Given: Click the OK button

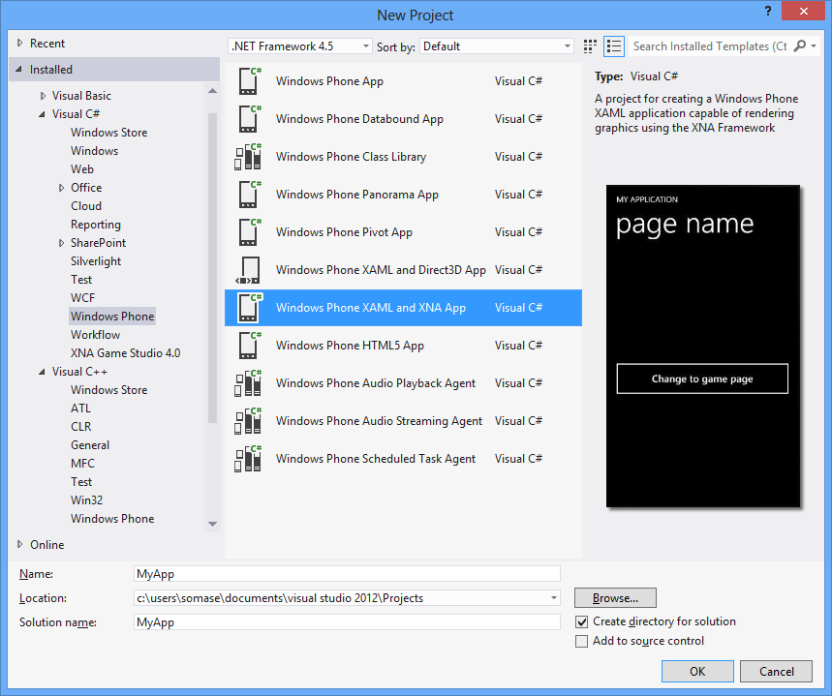Looking at the screenshot, I should 697,671.
